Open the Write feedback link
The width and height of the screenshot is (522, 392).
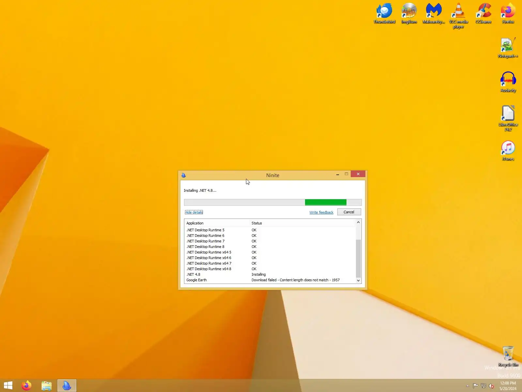(x=321, y=212)
